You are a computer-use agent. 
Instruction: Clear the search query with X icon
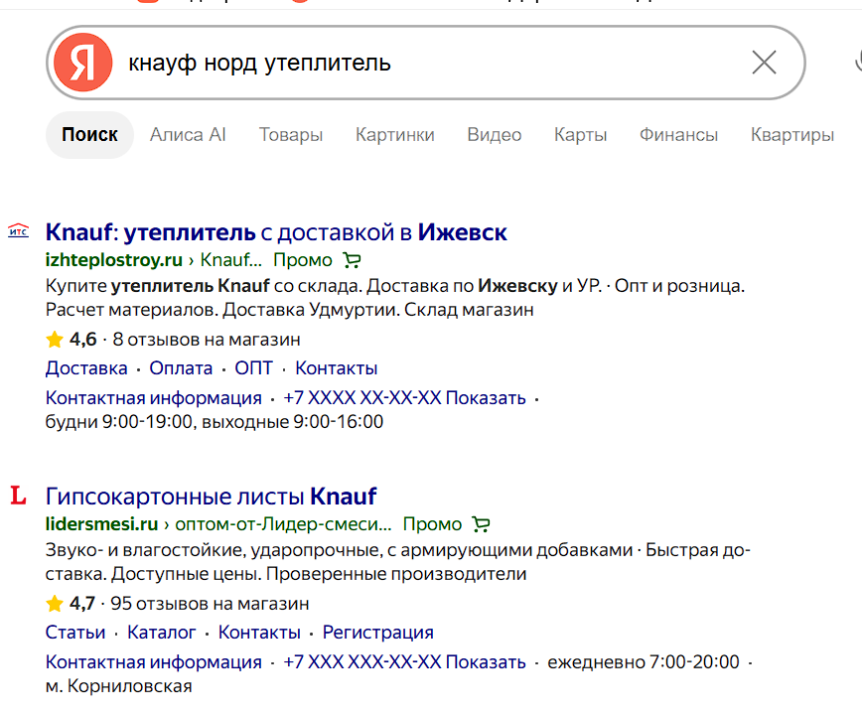[764, 63]
